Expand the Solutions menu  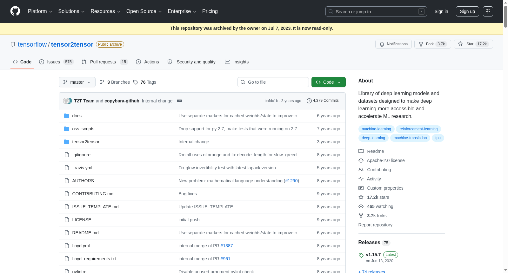(x=71, y=11)
